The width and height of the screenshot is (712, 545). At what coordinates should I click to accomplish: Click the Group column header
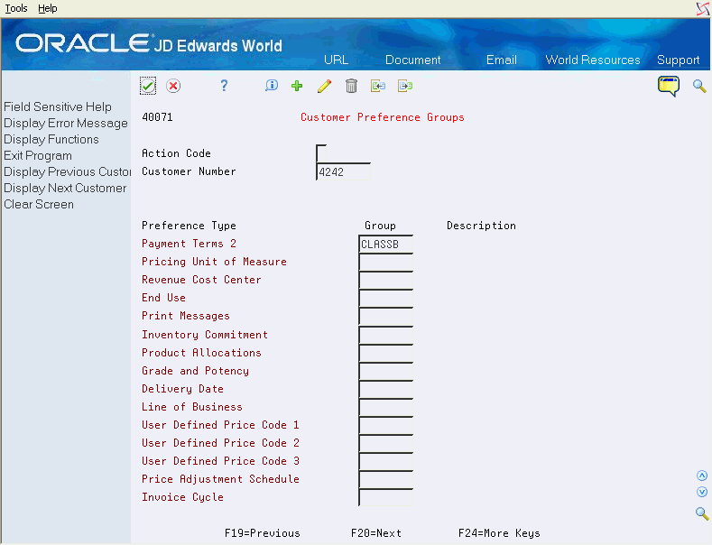click(380, 226)
